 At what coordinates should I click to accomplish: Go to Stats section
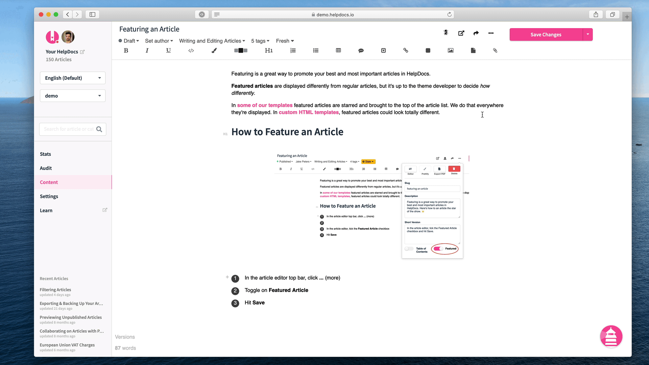[45, 154]
